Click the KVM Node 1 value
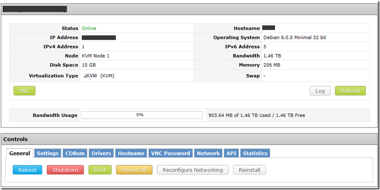 [95, 56]
